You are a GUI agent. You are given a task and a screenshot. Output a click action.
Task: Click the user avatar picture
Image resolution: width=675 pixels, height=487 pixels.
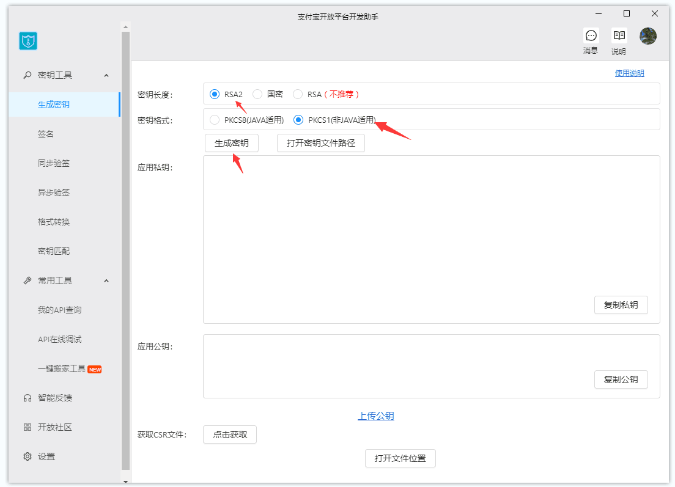tap(648, 36)
